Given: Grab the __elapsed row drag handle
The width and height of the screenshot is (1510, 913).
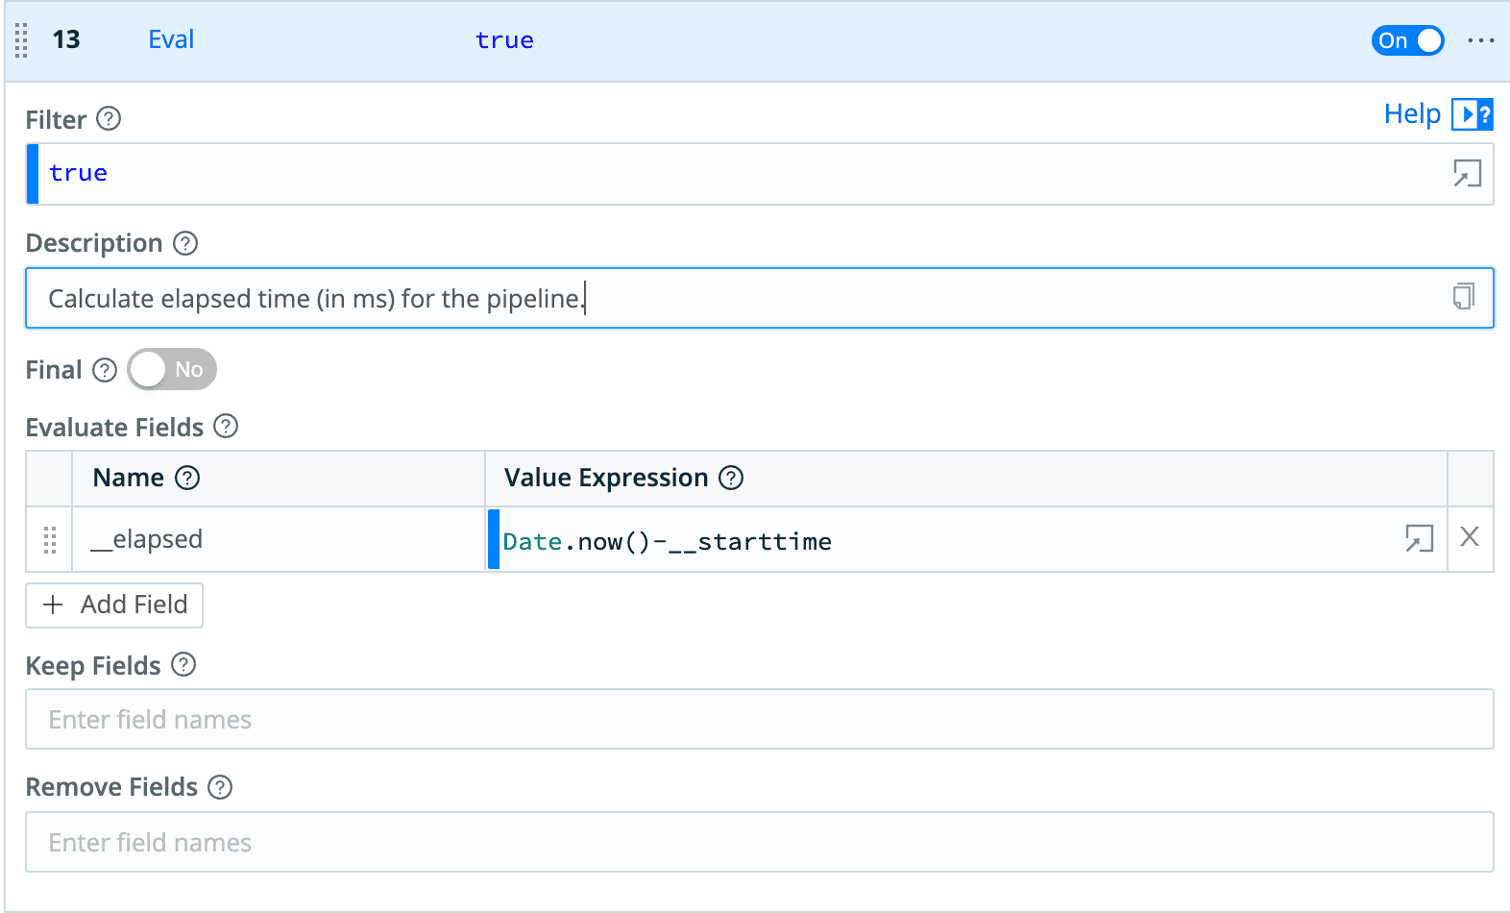Looking at the screenshot, I should 50,540.
